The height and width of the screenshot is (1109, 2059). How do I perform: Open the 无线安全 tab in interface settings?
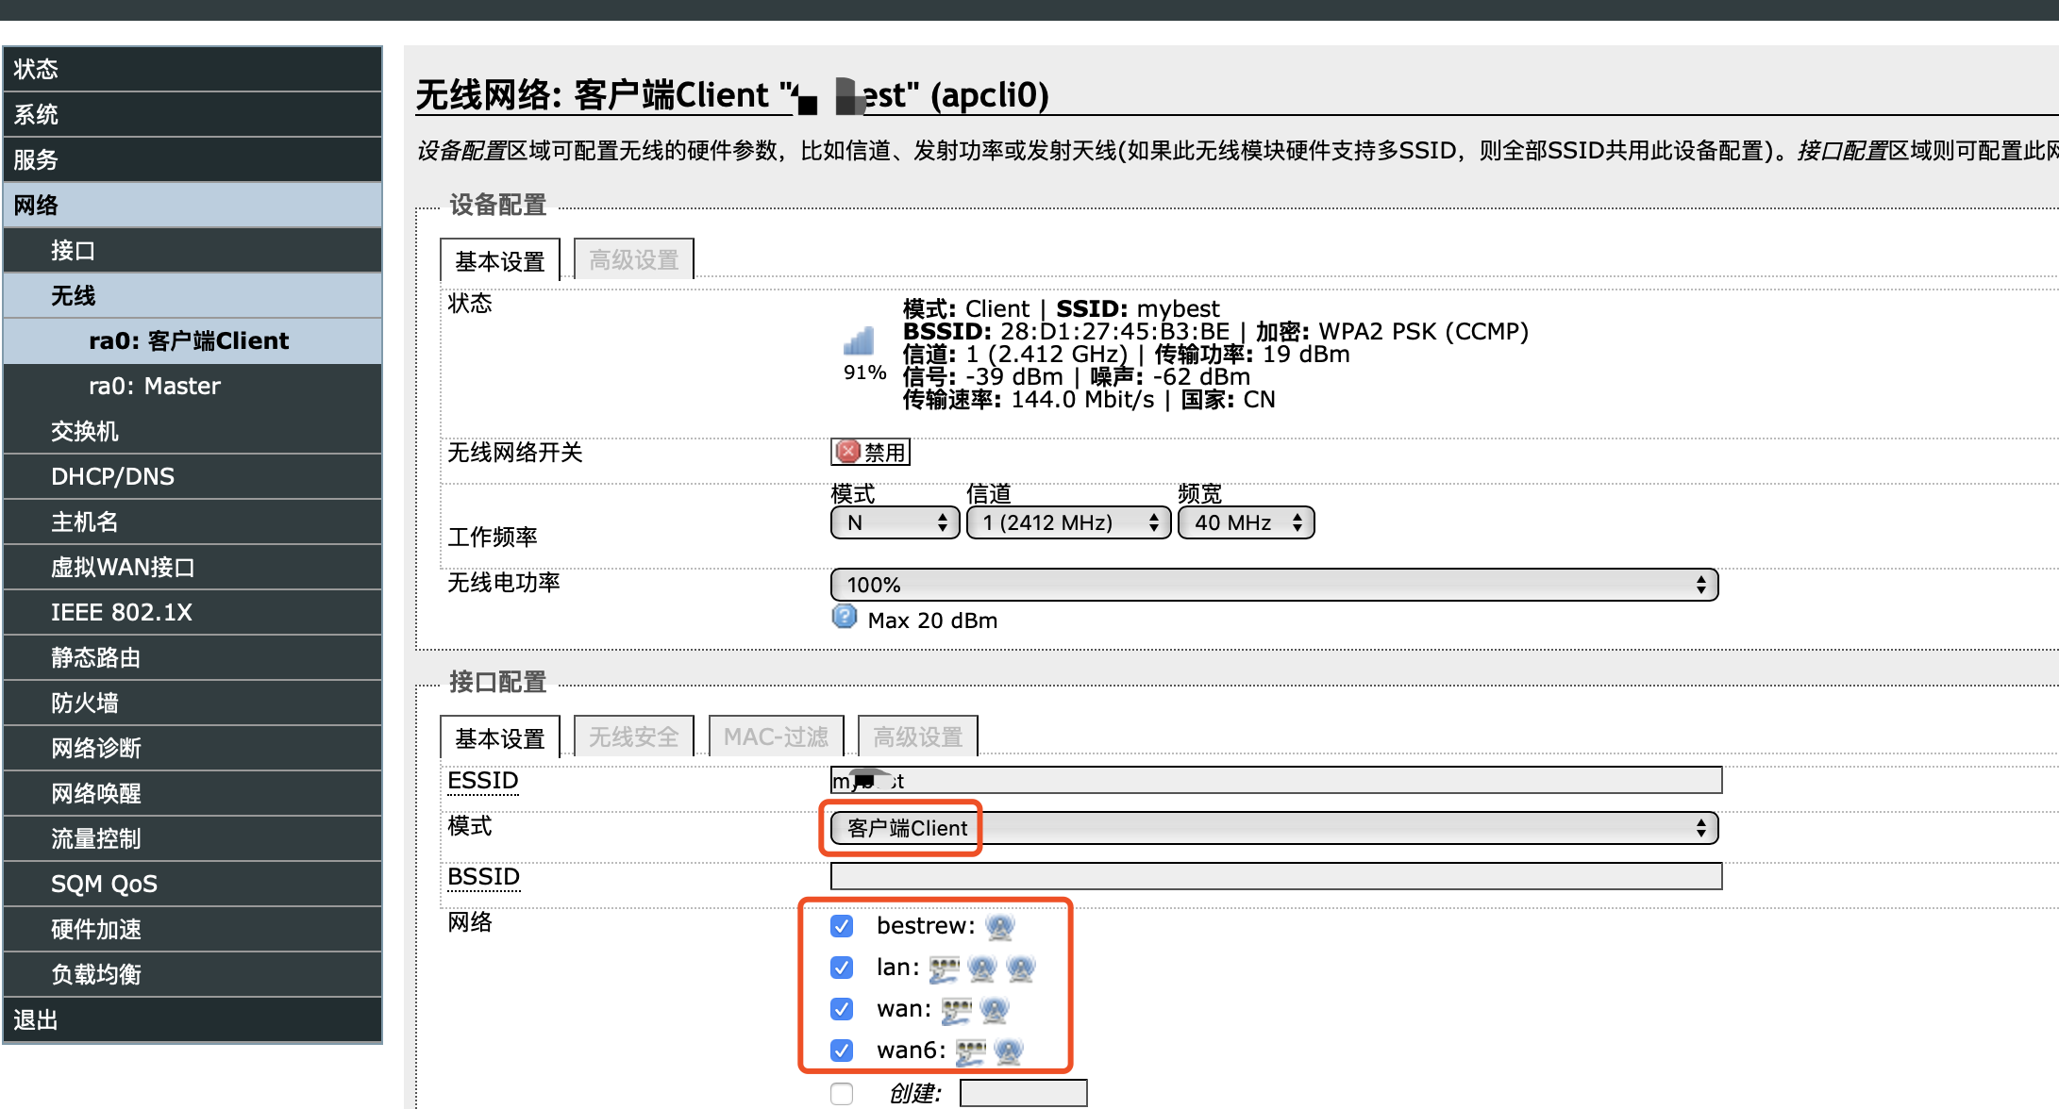pos(633,736)
